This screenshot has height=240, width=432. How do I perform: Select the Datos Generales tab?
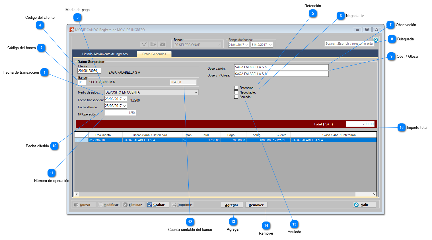(154, 54)
